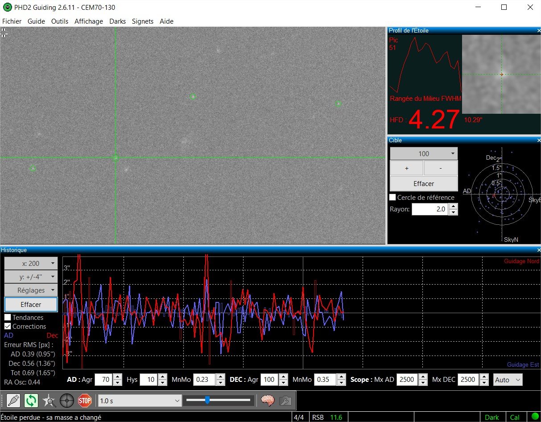Click the auto-select star icon
The image size is (541, 422).
(x=49, y=401)
